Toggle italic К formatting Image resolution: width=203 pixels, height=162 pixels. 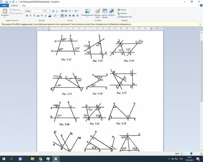30,16
